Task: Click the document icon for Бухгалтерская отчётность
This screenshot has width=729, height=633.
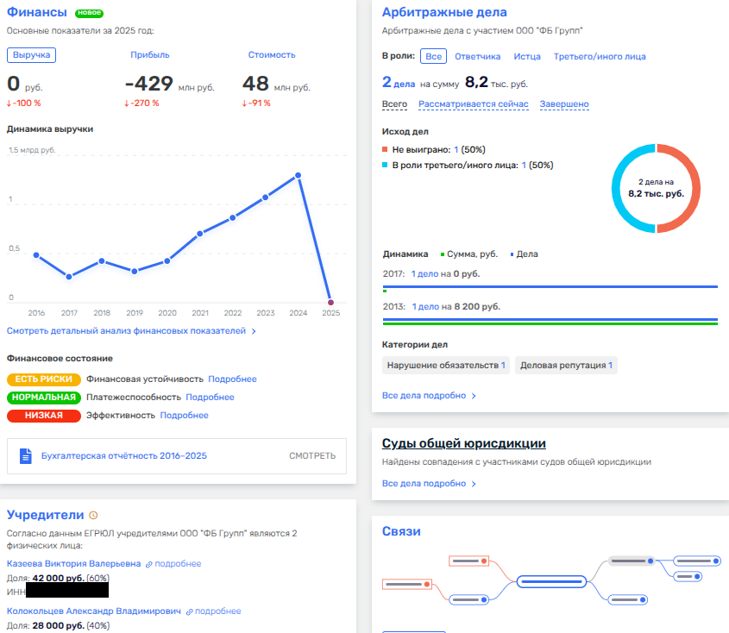Action: (26, 455)
